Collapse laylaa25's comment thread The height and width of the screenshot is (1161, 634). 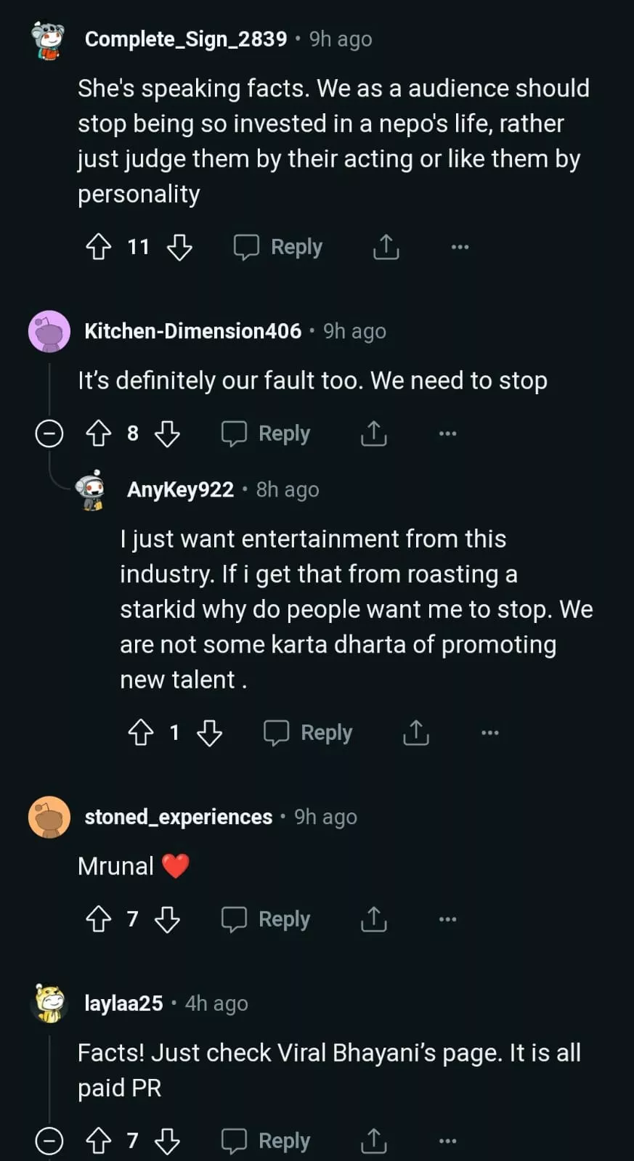pyautogui.click(x=49, y=1141)
